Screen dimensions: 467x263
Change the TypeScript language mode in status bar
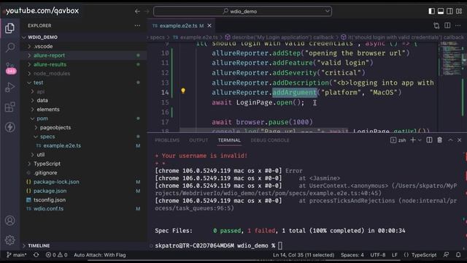coord(424,255)
